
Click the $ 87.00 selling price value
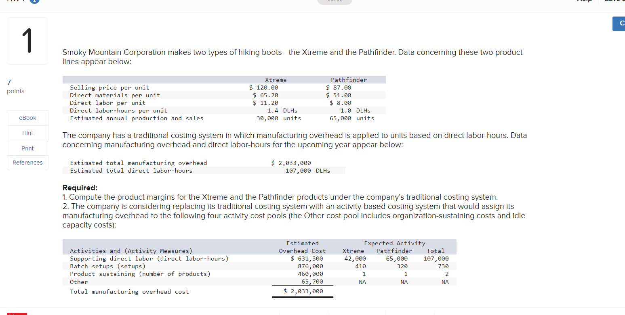coord(339,88)
